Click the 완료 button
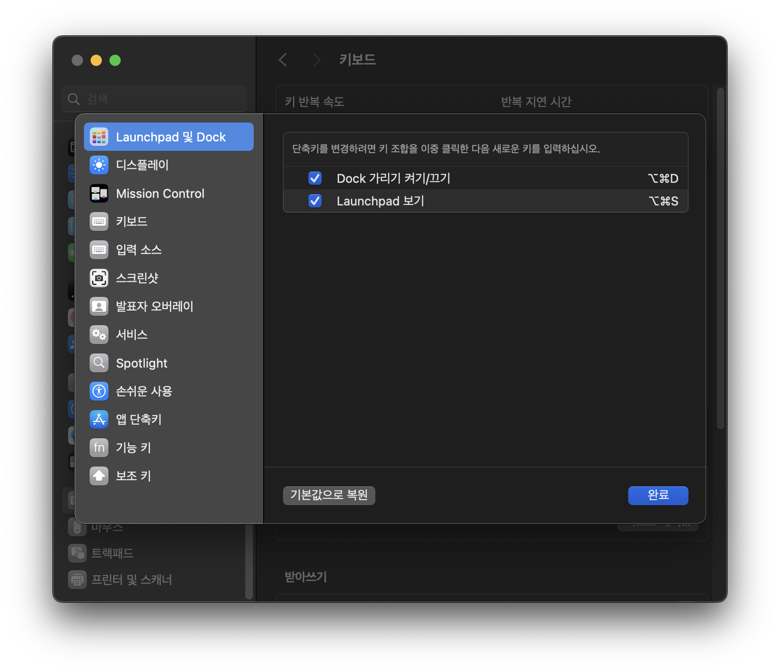 coord(658,495)
